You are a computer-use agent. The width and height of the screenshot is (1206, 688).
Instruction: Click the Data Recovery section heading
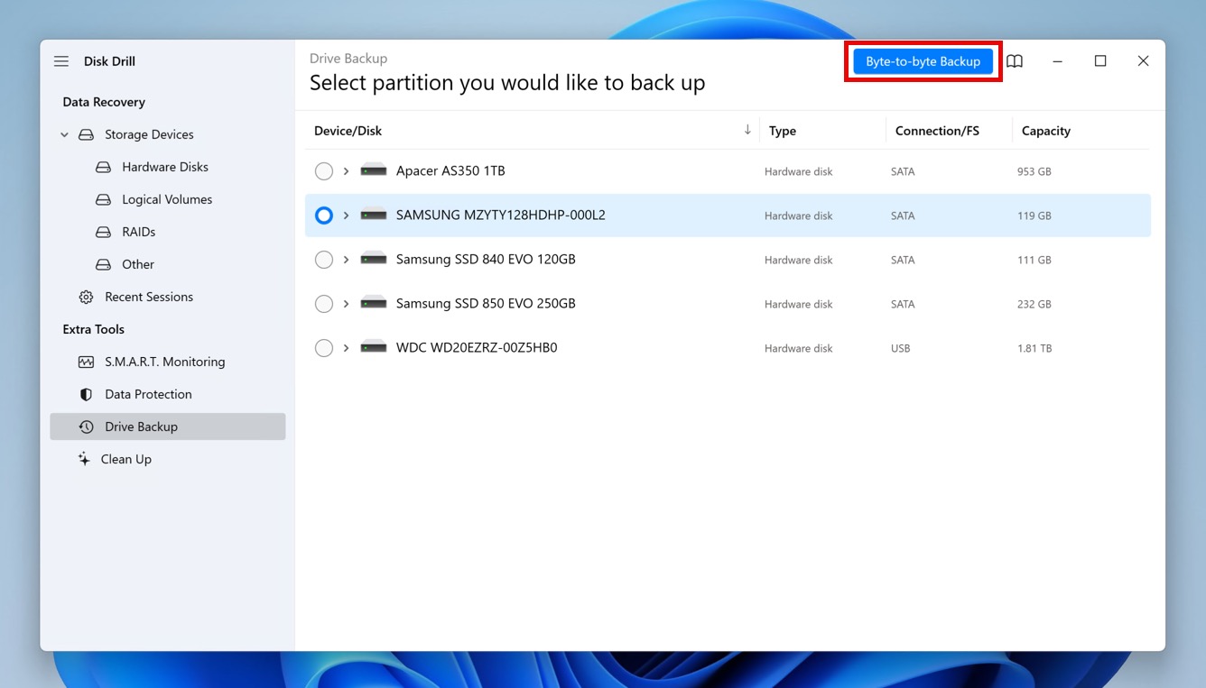click(x=104, y=102)
